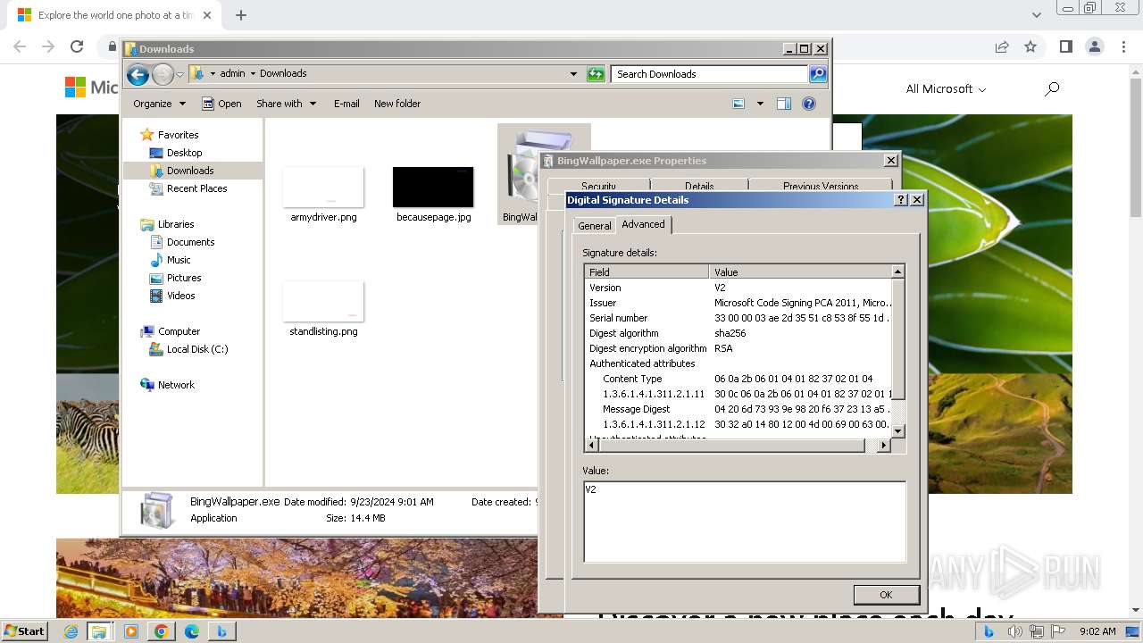Click the Field column header
This screenshot has width=1143, height=643.
pos(647,271)
